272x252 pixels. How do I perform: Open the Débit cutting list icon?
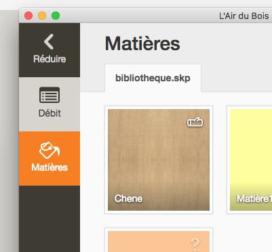[50, 95]
